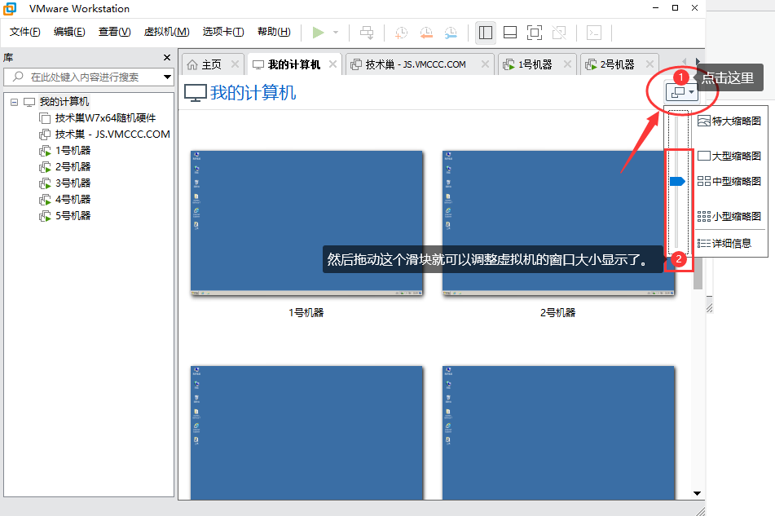Toggle the library sidebar panel icon

click(486, 32)
